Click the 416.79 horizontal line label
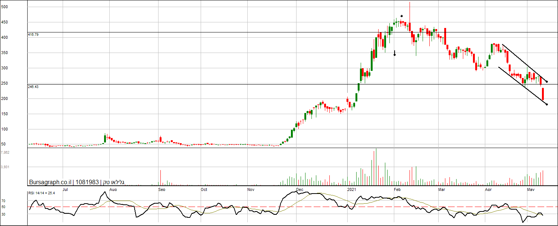This screenshot has width=558, height=226. 33,34
